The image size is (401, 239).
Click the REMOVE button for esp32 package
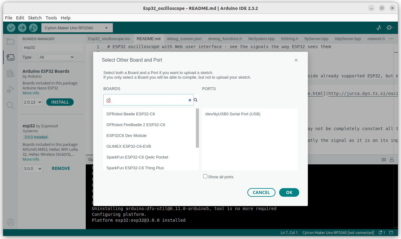click(x=61, y=168)
